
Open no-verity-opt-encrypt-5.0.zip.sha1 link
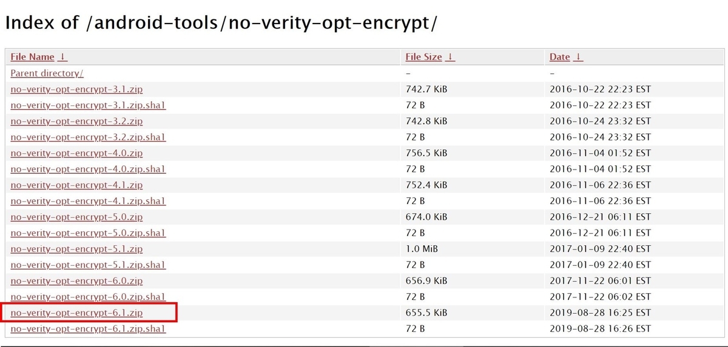click(88, 233)
